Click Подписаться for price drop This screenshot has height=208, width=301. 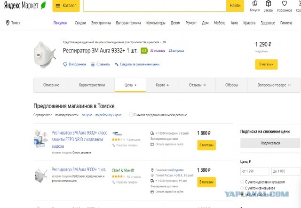click(270, 143)
